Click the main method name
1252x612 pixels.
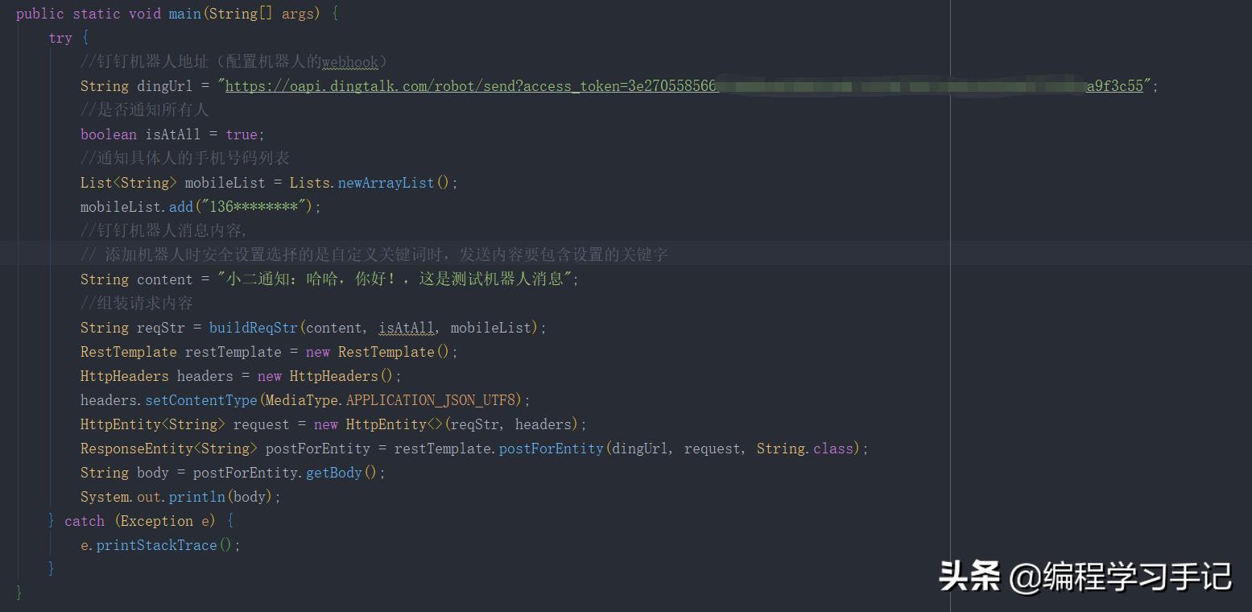click(184, 13)
